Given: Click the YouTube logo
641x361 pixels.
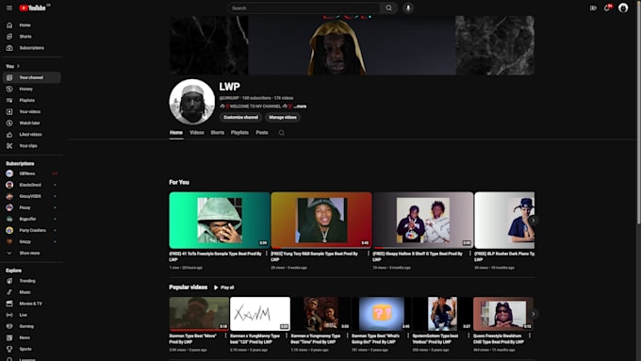Looking at the screenshot, I should (32, 8).
